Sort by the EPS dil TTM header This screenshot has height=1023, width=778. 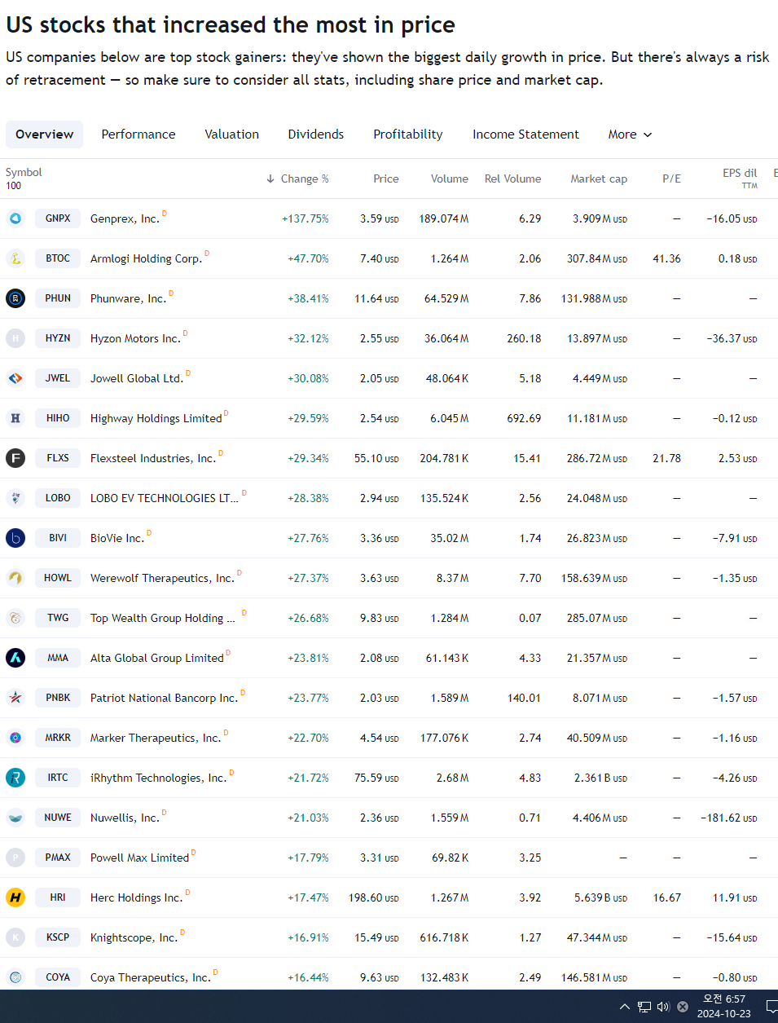[x=740, y=179]
